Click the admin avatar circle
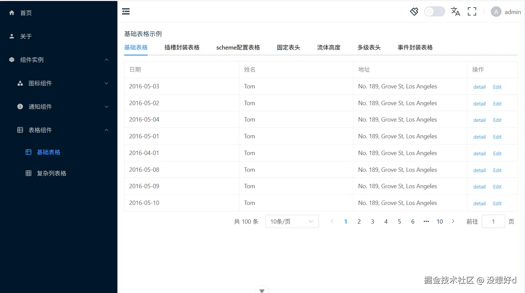Screen dimensions: 525x293 496,12
